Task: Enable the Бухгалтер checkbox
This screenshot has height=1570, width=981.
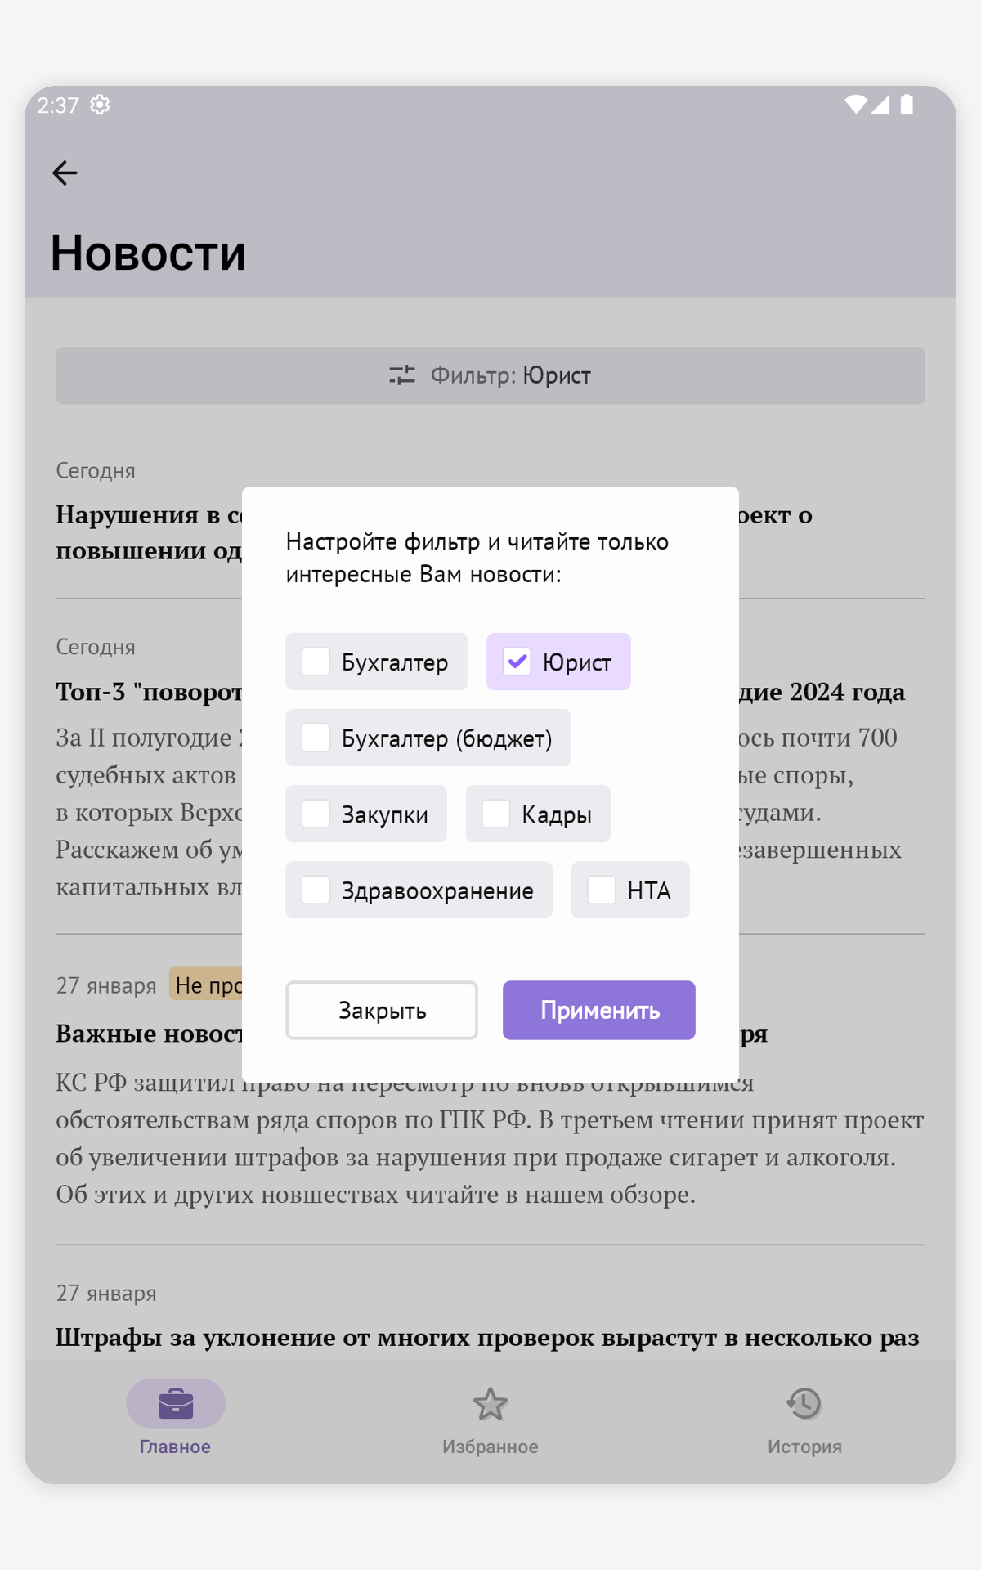Action: (x=316, y=662)
